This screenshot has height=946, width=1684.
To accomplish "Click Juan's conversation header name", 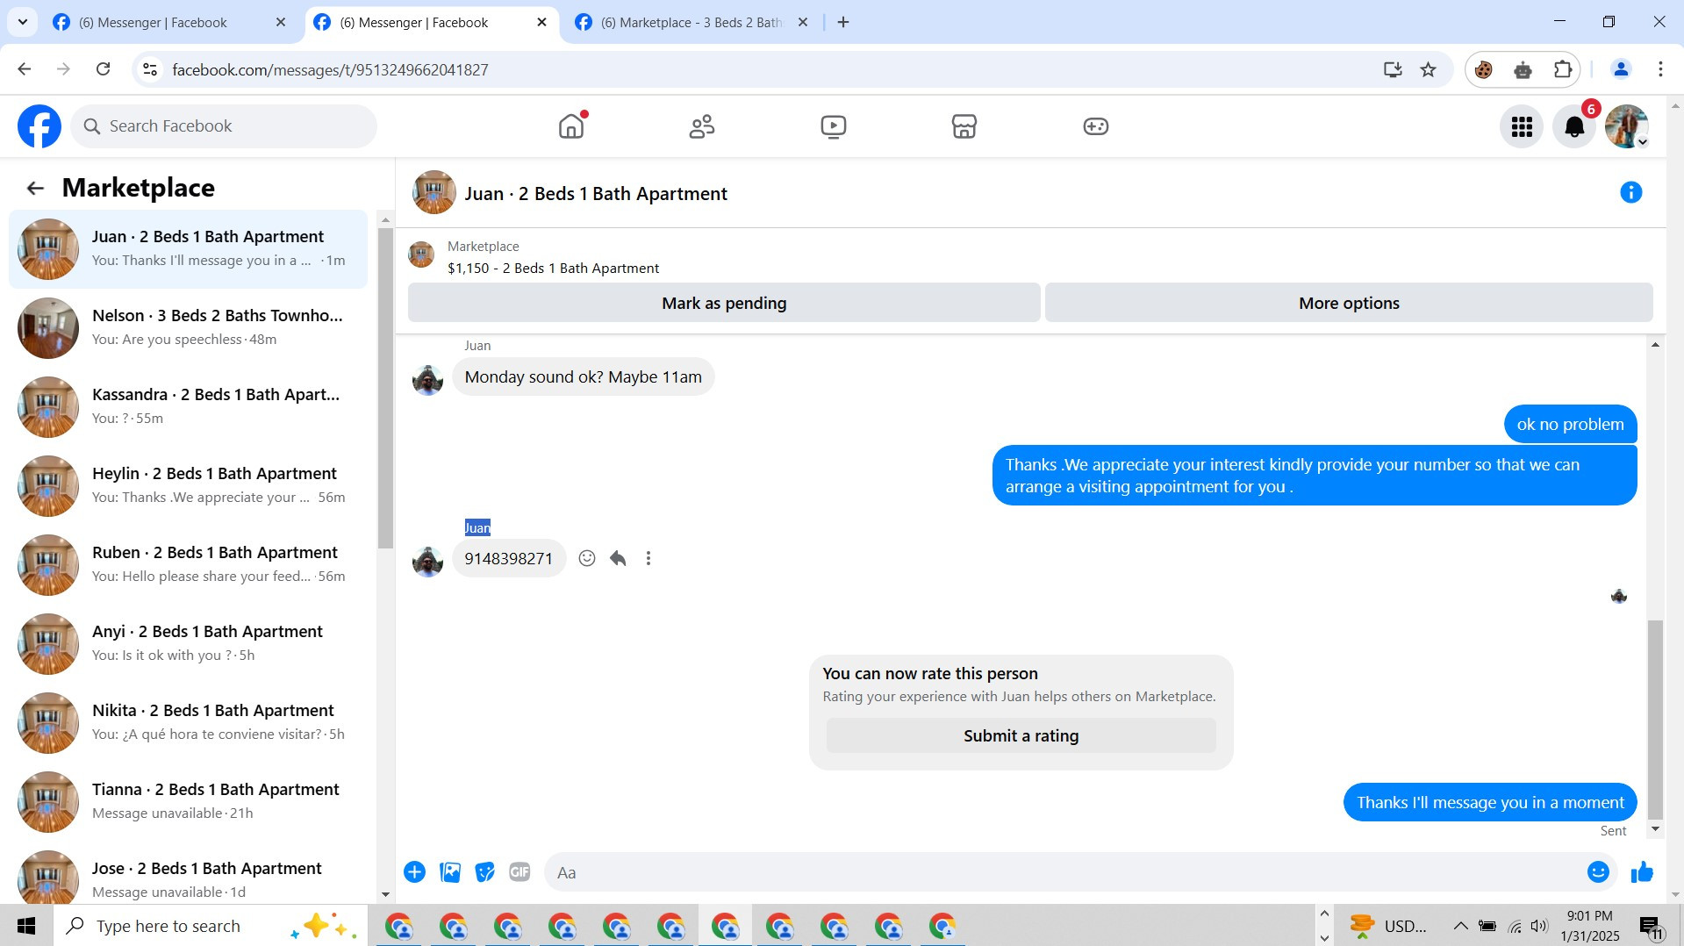I will [596, 193].
